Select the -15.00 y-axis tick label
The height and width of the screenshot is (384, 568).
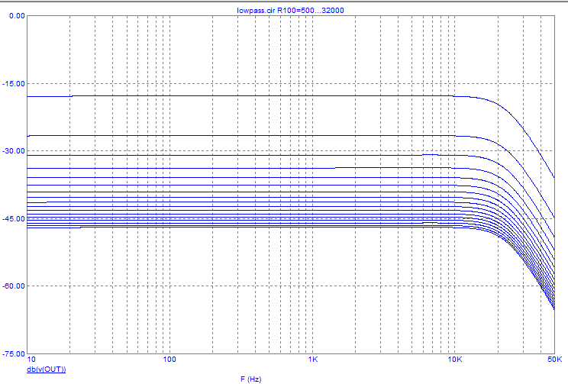click(x=14, y=83)
